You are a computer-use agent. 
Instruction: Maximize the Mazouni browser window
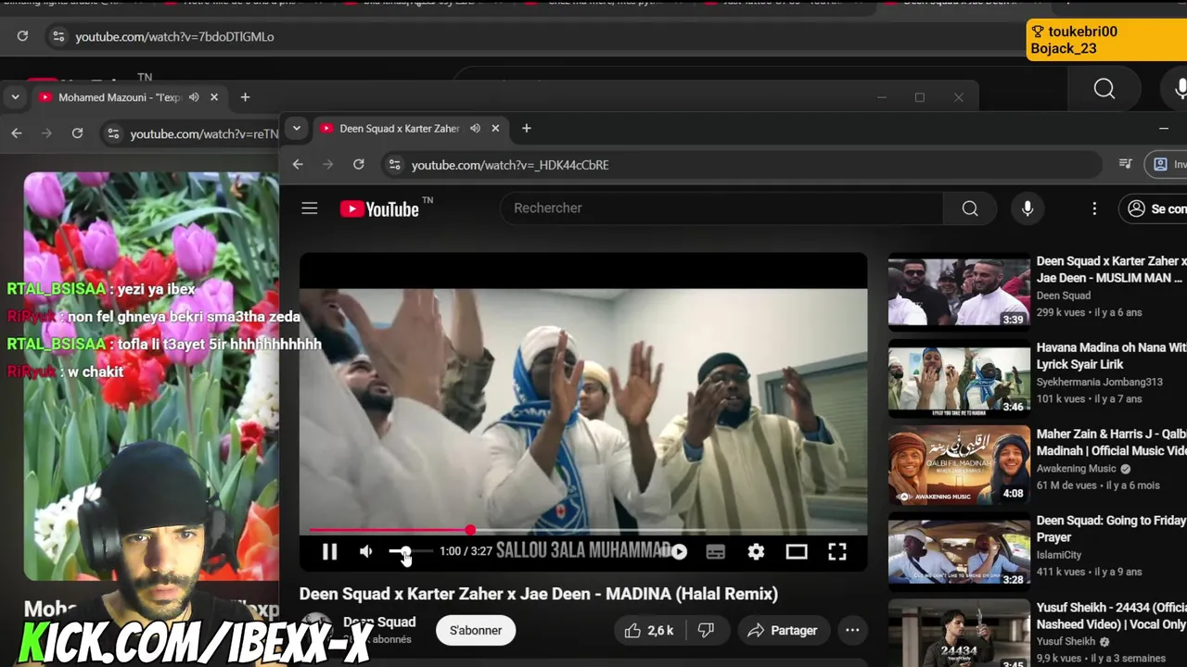pos(919,97)
